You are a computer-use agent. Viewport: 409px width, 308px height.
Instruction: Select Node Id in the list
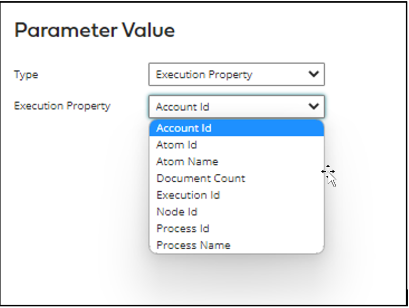click(177, 212)
